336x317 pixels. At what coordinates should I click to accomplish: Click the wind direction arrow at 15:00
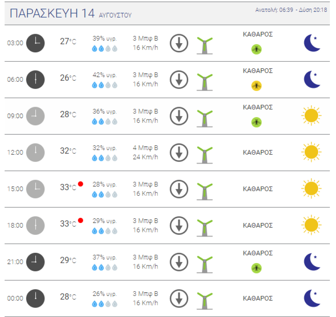[x=179, y=189]
